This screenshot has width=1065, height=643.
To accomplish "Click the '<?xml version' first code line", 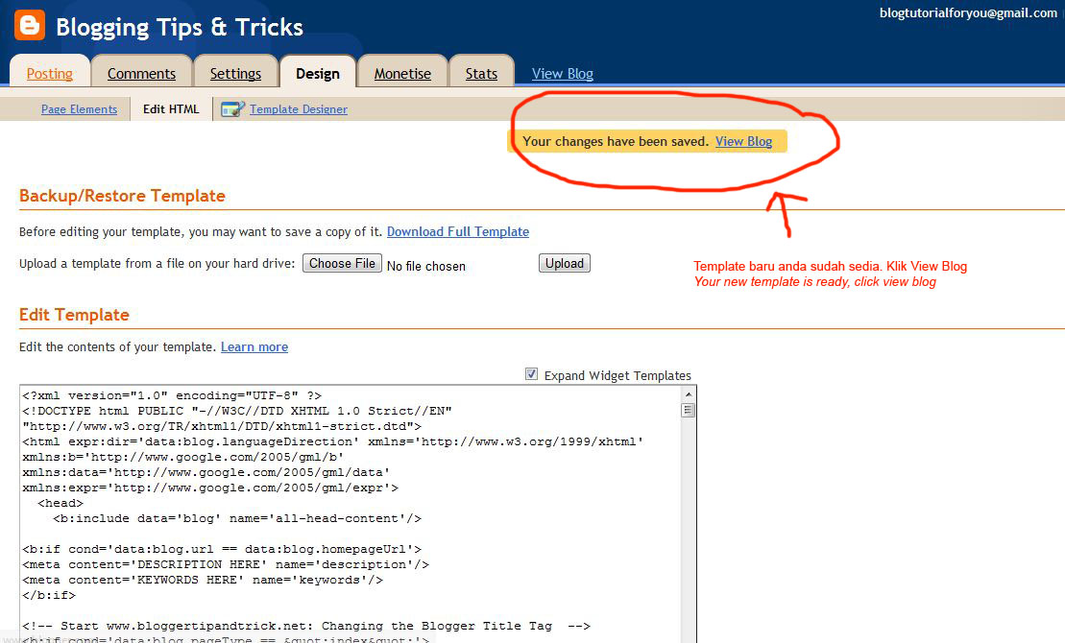I will [x=172, y=395].
